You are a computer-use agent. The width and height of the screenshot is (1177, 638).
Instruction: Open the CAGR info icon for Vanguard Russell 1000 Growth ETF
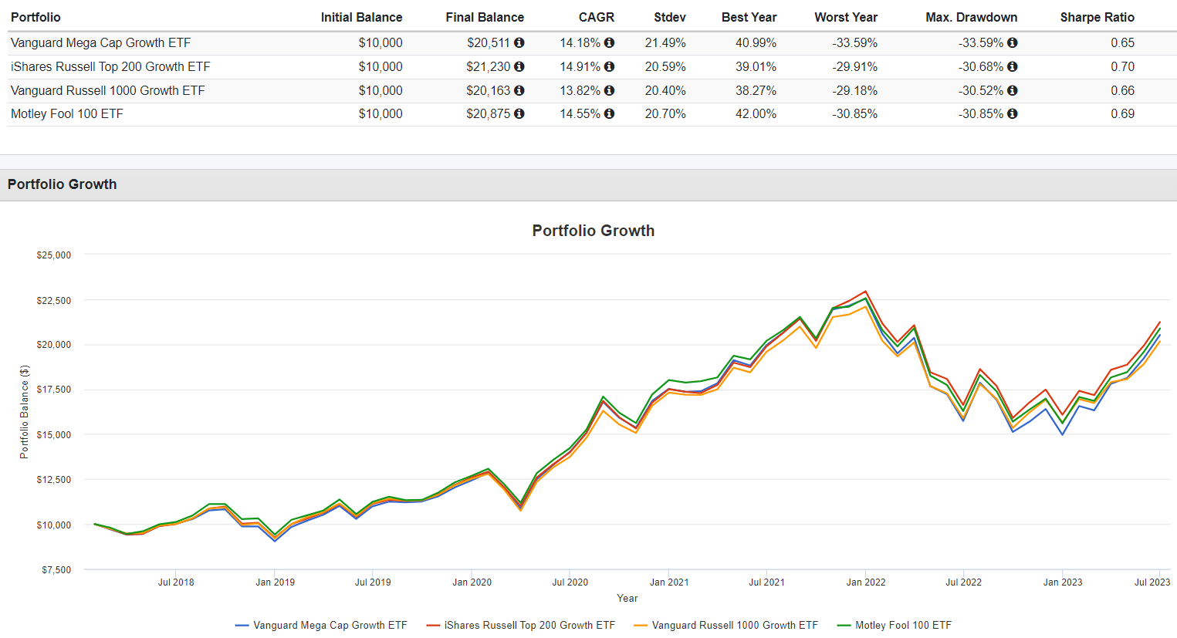pos(609,90)
